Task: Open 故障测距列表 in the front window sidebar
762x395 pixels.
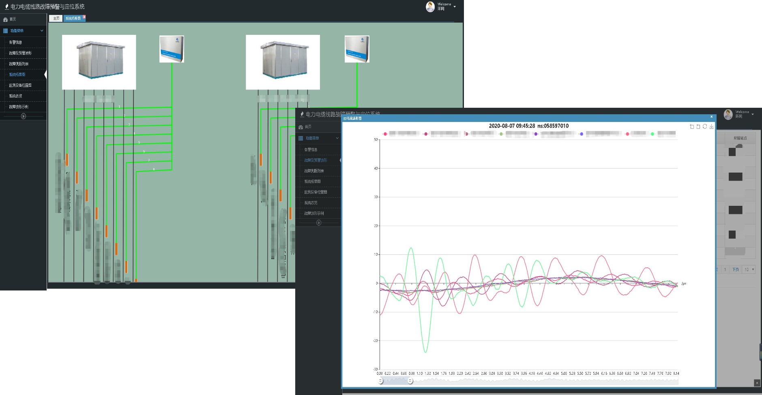Action: [x=314, y=171]
